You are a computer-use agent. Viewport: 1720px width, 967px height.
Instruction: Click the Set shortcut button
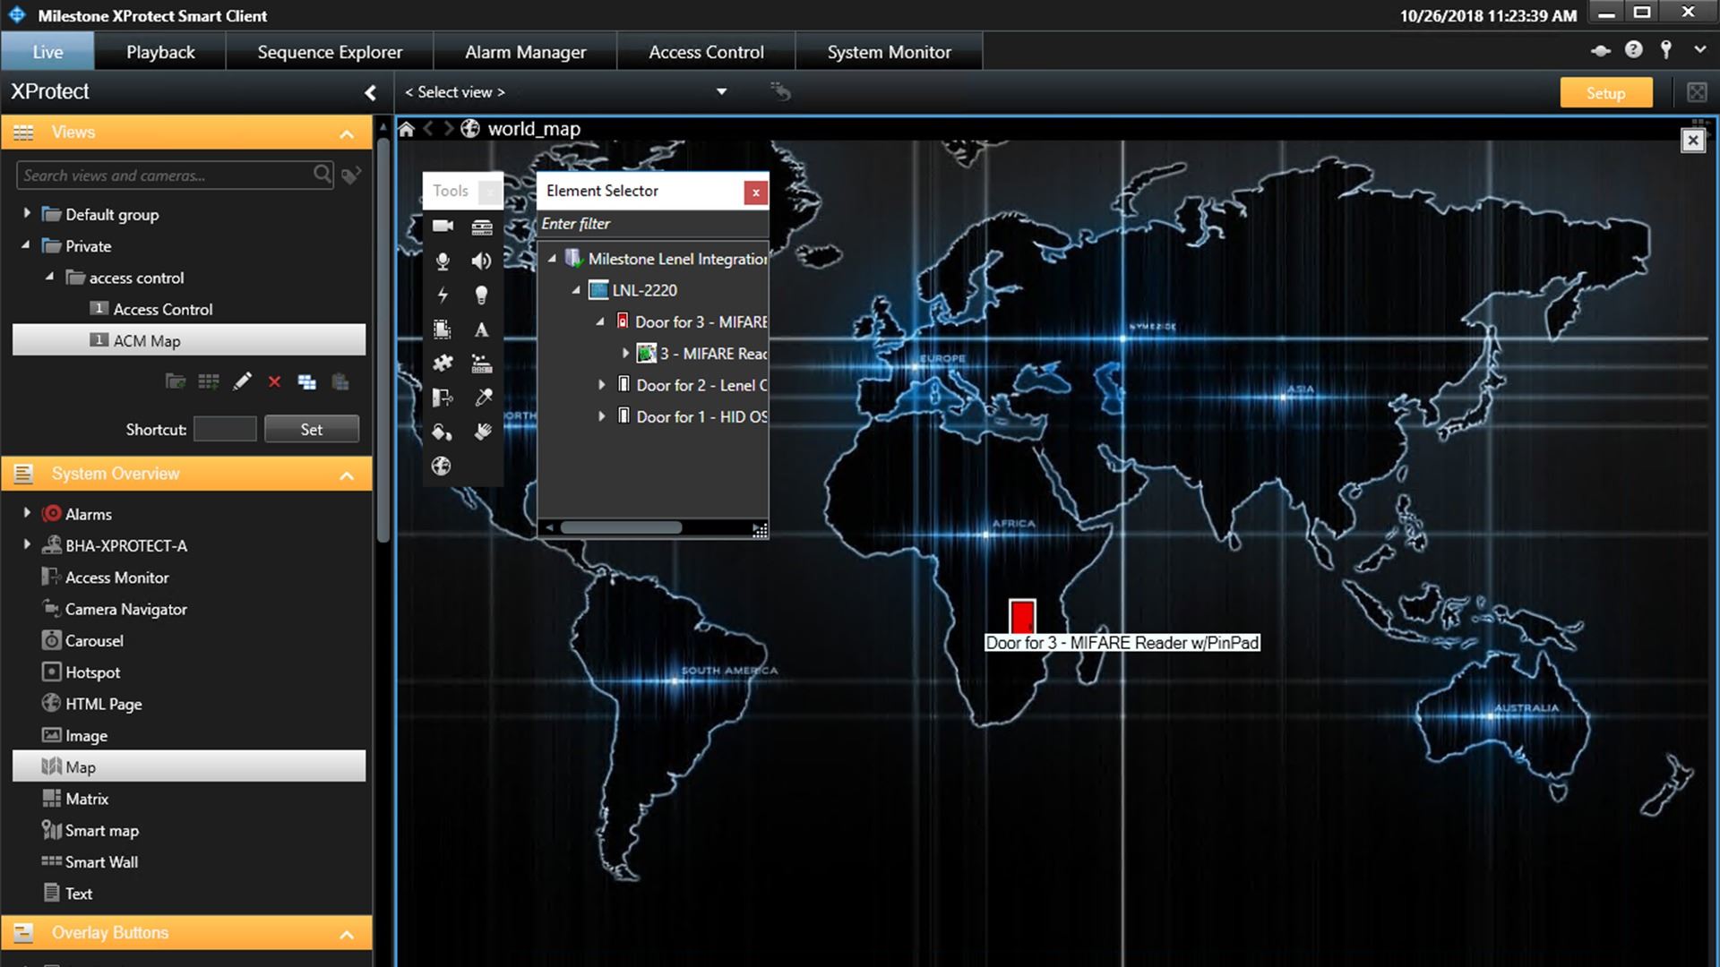(x=311, y=429)
